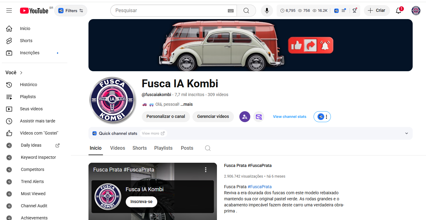Click the Criar create button

(x=377, y=11)
